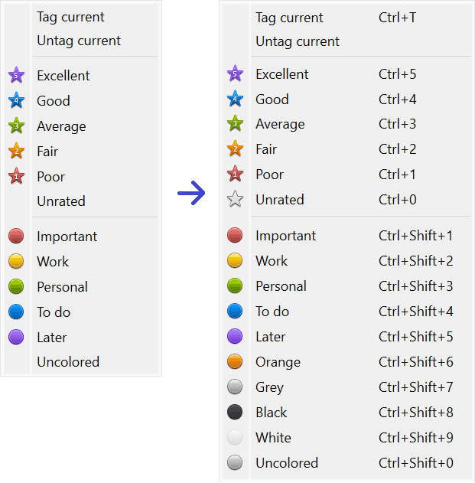Choose Tag current with Ctrl+T shortcut
The image size is (475, 483).
(x=289, y=18)
